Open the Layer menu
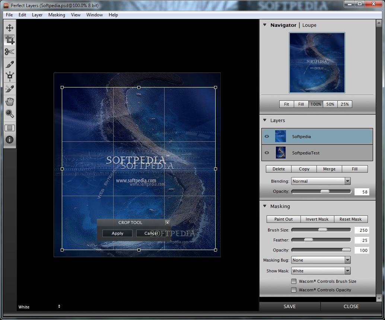385x320 pixels. pos(37,15)
